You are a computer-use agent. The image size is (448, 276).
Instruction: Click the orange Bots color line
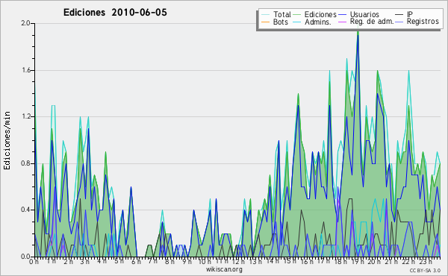pyautogui.click(x=265, y=22)
